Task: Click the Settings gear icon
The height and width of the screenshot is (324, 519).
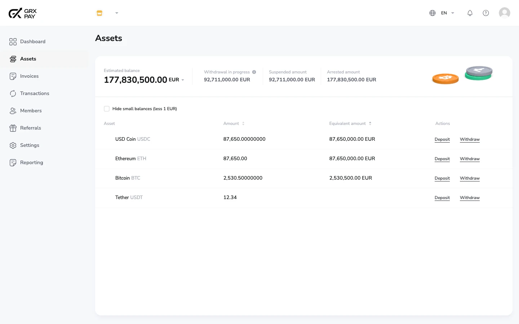Action: click(x=13, y=145)
